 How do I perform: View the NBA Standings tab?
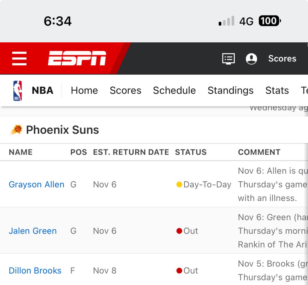[230, 91]
